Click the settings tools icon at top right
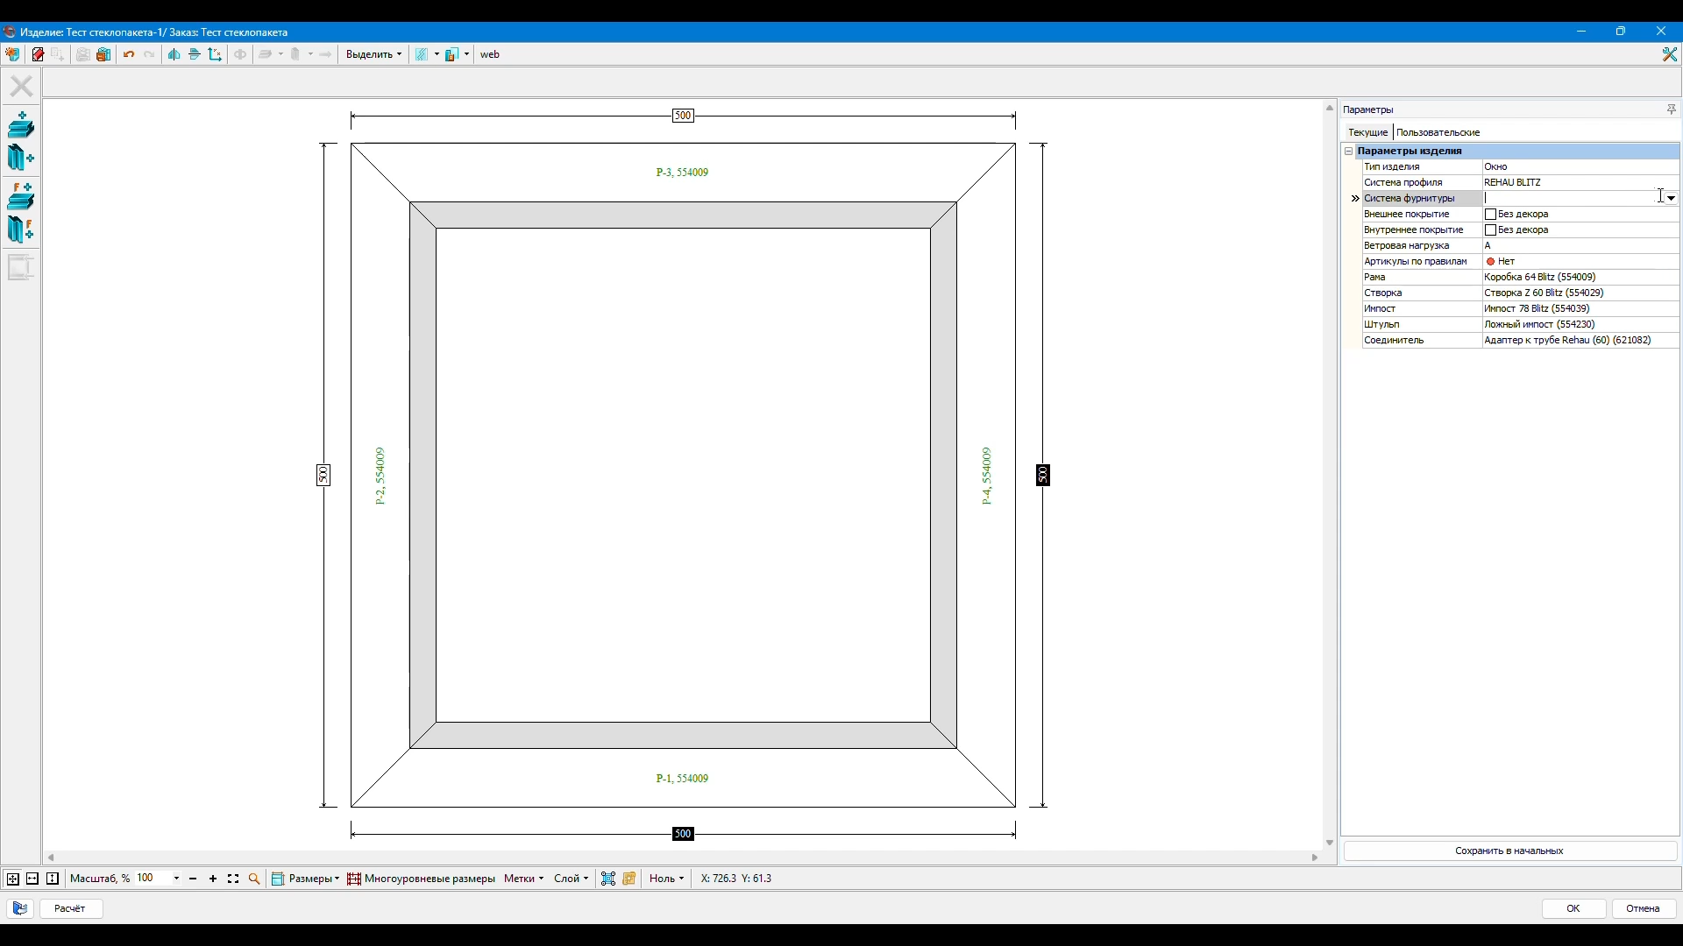Screen dimensions: 1683x946 pos(1670,54)
